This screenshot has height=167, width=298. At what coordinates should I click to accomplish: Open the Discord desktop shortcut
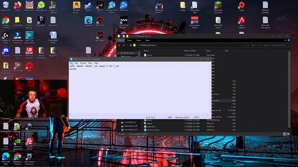pyautogui.click(x=6, y=51)
